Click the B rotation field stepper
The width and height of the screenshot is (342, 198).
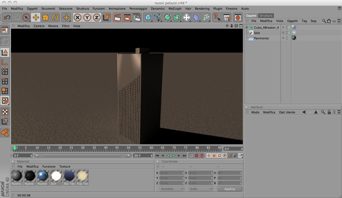(x=241, y=183)
